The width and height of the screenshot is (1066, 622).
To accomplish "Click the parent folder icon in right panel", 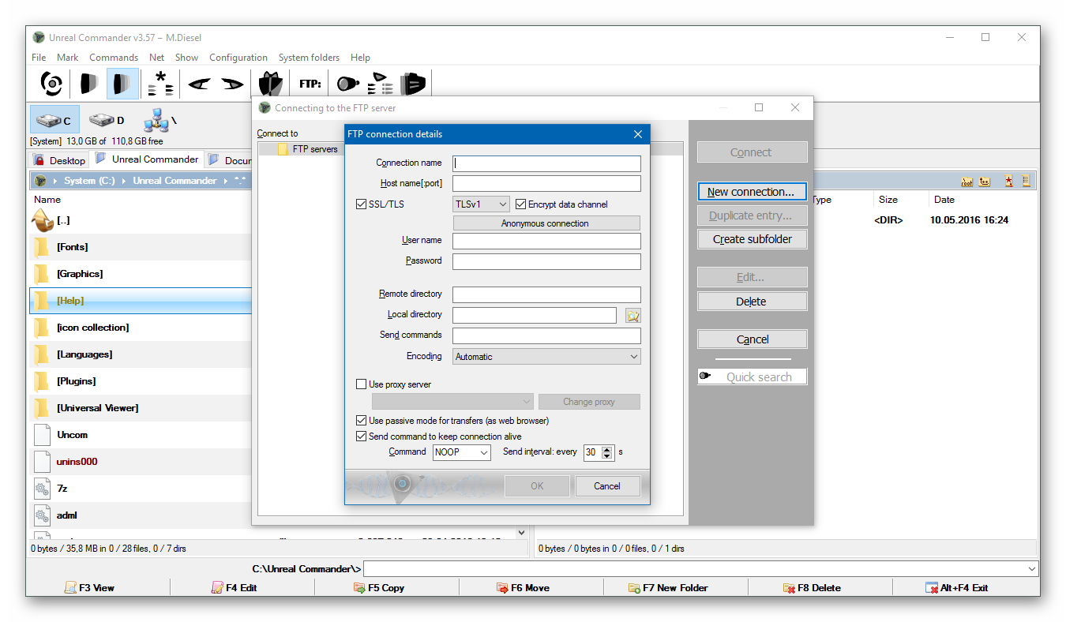I will [985, 181].
